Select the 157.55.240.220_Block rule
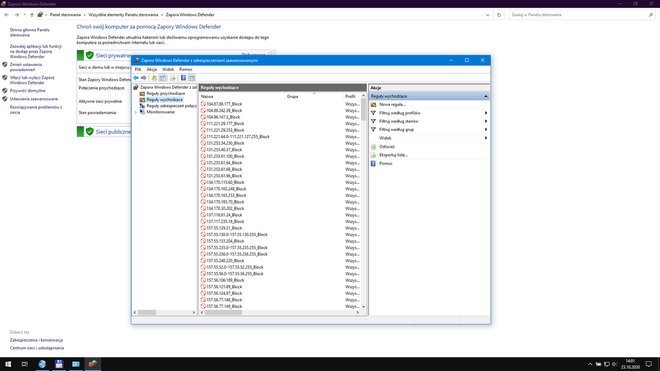 pos(225,261)
